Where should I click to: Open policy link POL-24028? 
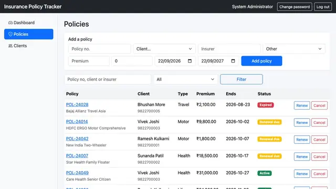tap(77, 104)
